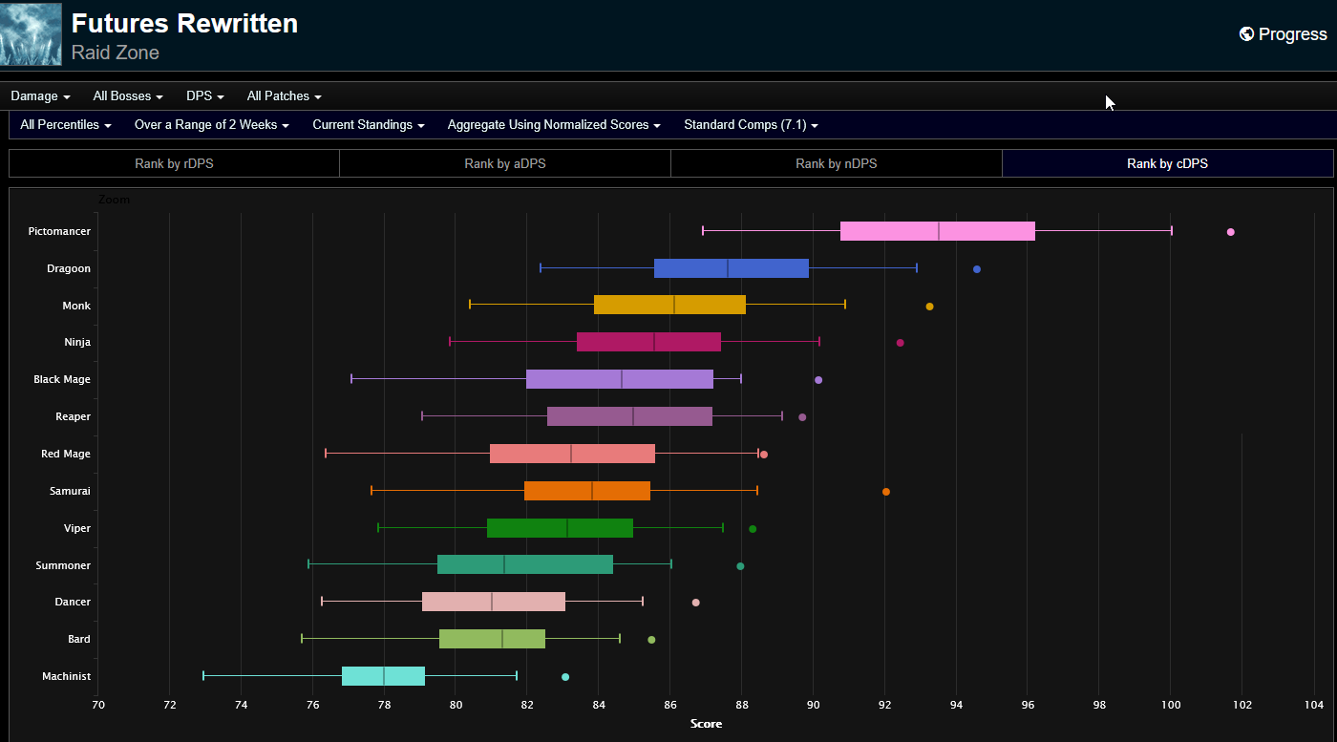Viewport: 1337px width, 742px height.
Task: Click the Pictomancer axis label
Action: (x=59, y=232)
